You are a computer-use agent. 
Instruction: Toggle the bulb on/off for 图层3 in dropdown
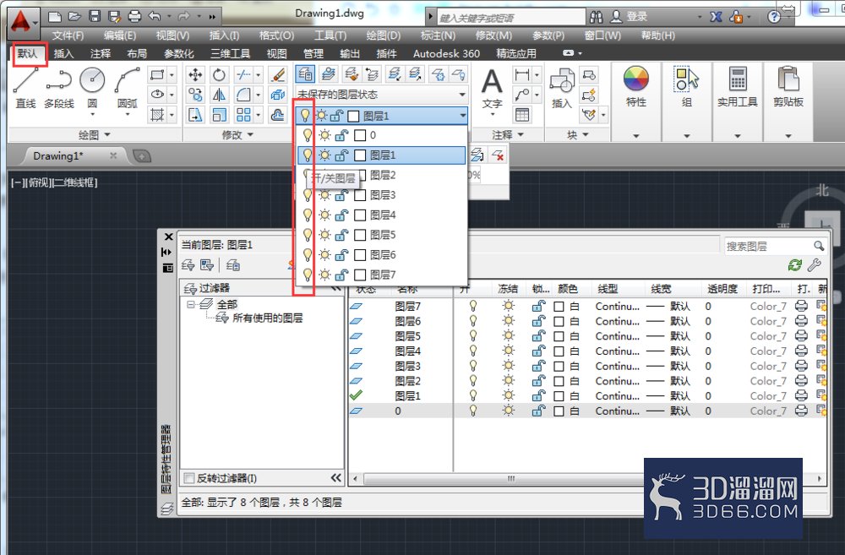click(308, 195)
